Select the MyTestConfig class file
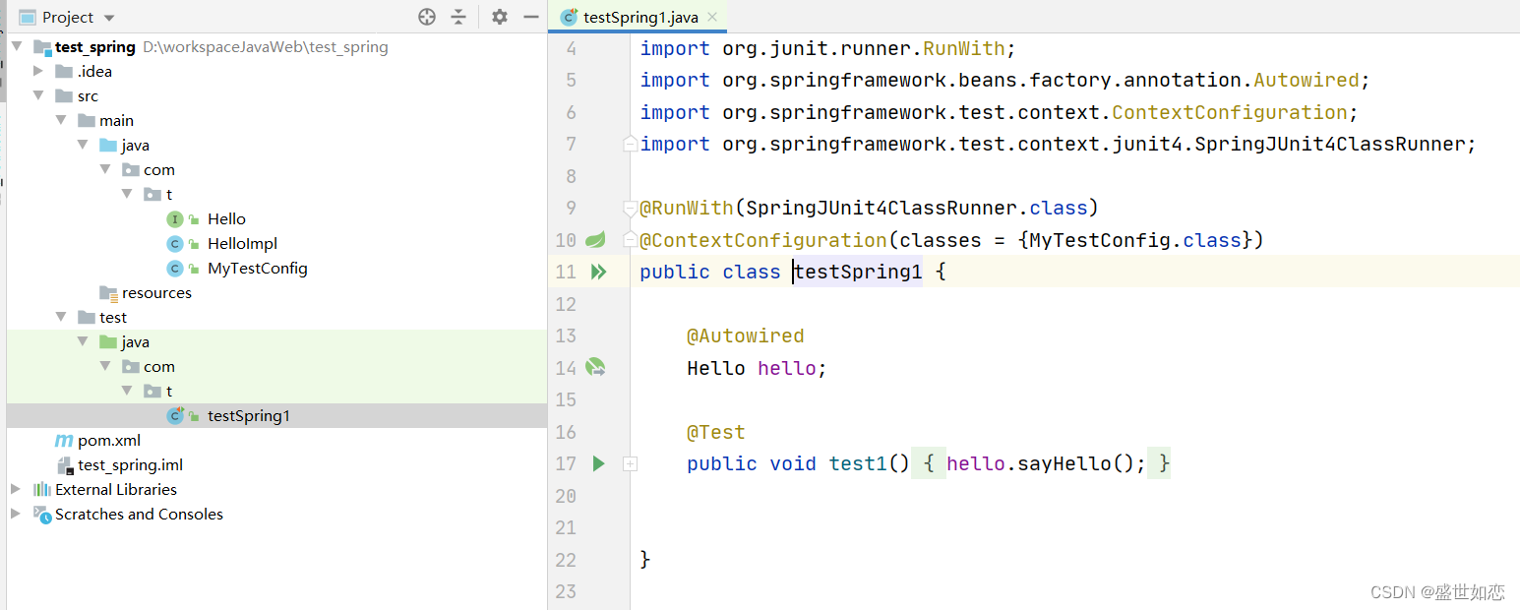The width and height of the screenshot is (1520, 610). point(257,268)
